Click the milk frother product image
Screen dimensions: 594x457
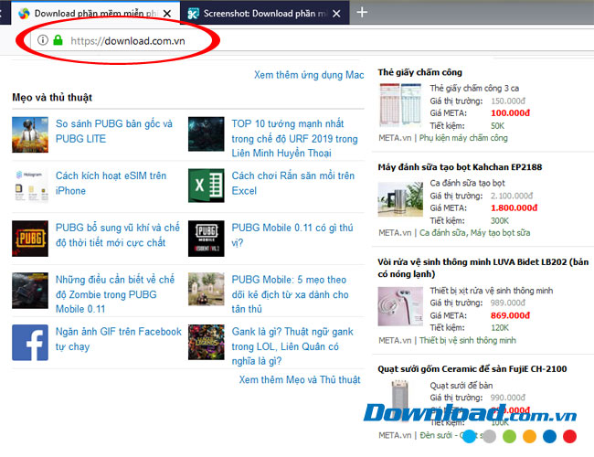(400, 199)
